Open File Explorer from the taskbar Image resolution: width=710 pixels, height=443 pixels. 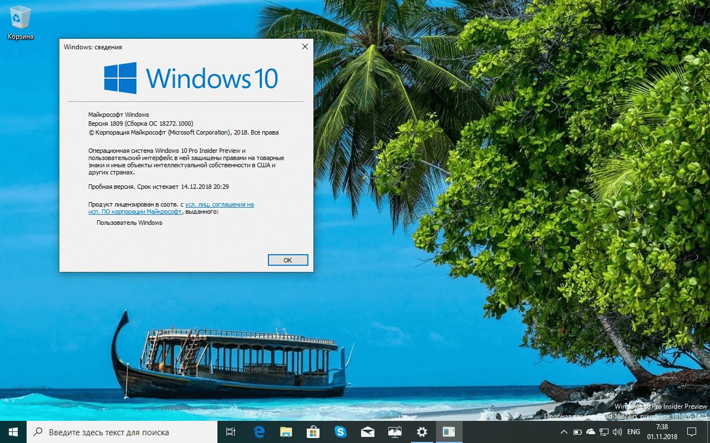click(x=286, y=431)
